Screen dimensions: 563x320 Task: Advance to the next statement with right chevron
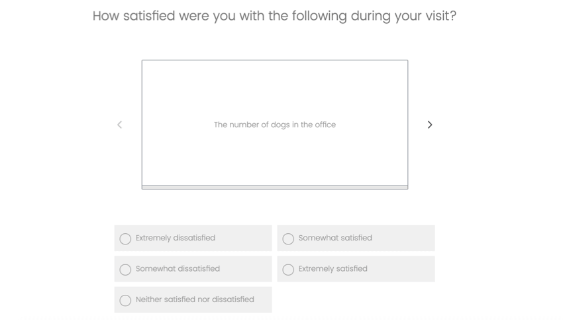click(430, 125)
